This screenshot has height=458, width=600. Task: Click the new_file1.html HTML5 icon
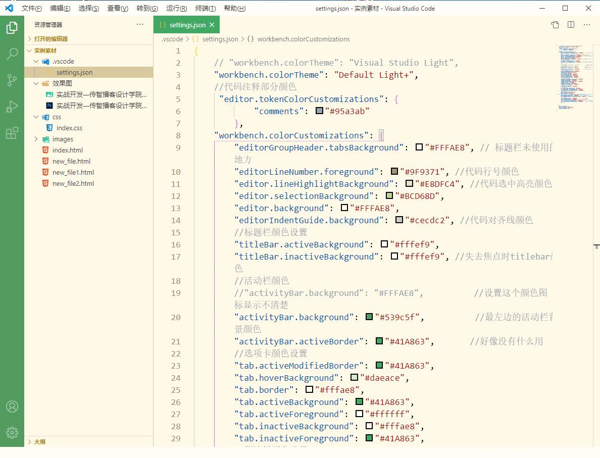coord(45,172)
